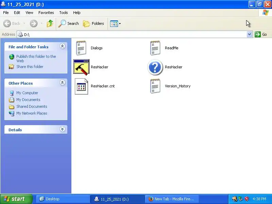Open Shared Documents link

click(x=32, y=106)
